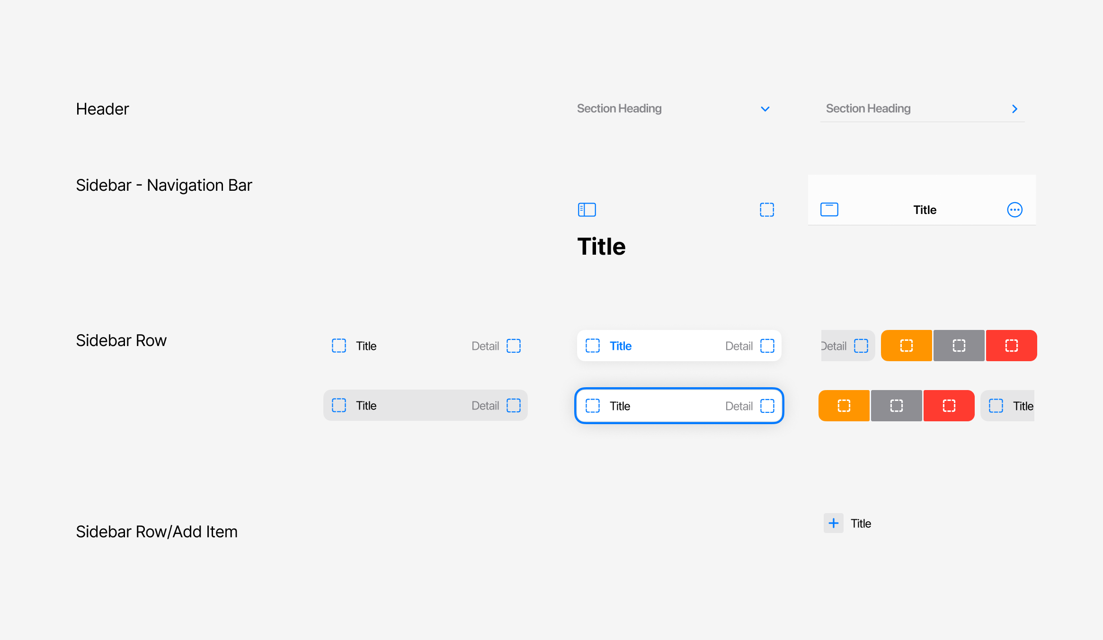Click the dashed placeholder icon in large-title navigation bar
The height and width of the screenshot is (640, 1103).
pos(766,209)
